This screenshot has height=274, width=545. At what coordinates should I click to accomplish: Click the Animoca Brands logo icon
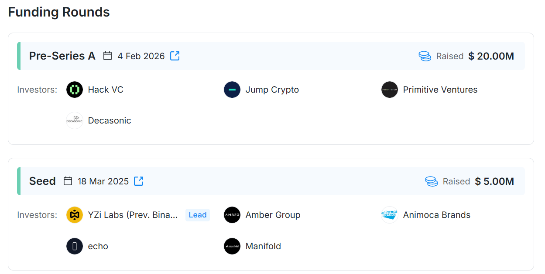click(390, 215)
